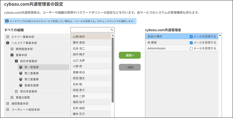The image size is (233, 118).
Task: Click the 営業本部 label
Action: 21,55
